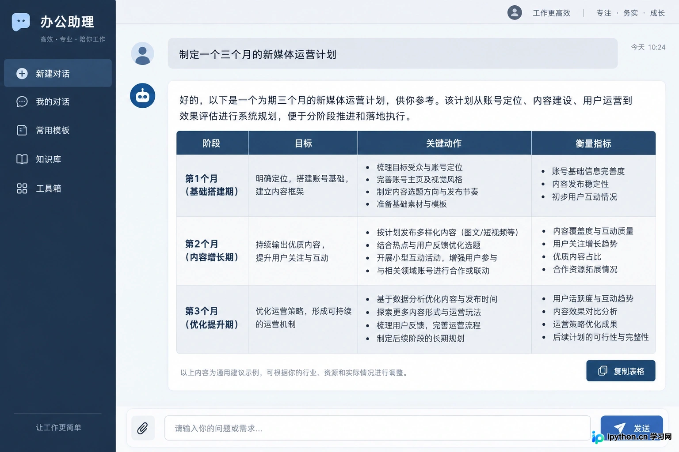Viewport: 679px width, 452px height.
Task: Click the user avatar beside the question message
Action: coord(142,54)
